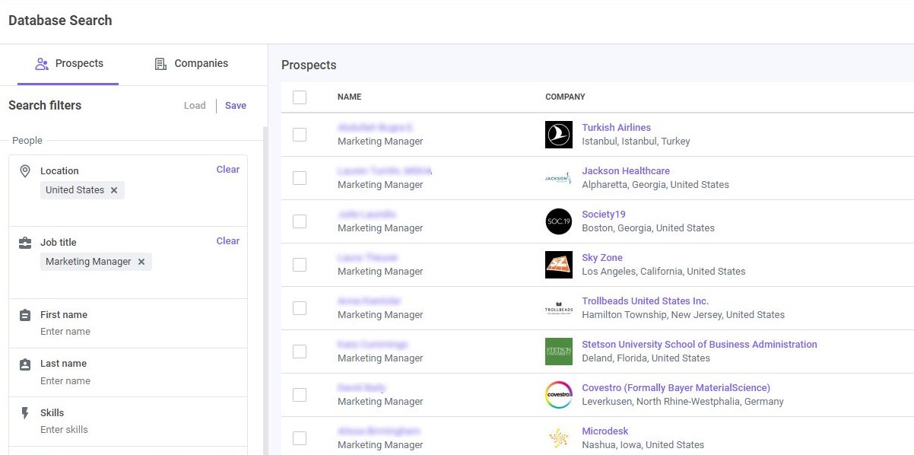Click the COMPANY column header

[x=565, y=97]
